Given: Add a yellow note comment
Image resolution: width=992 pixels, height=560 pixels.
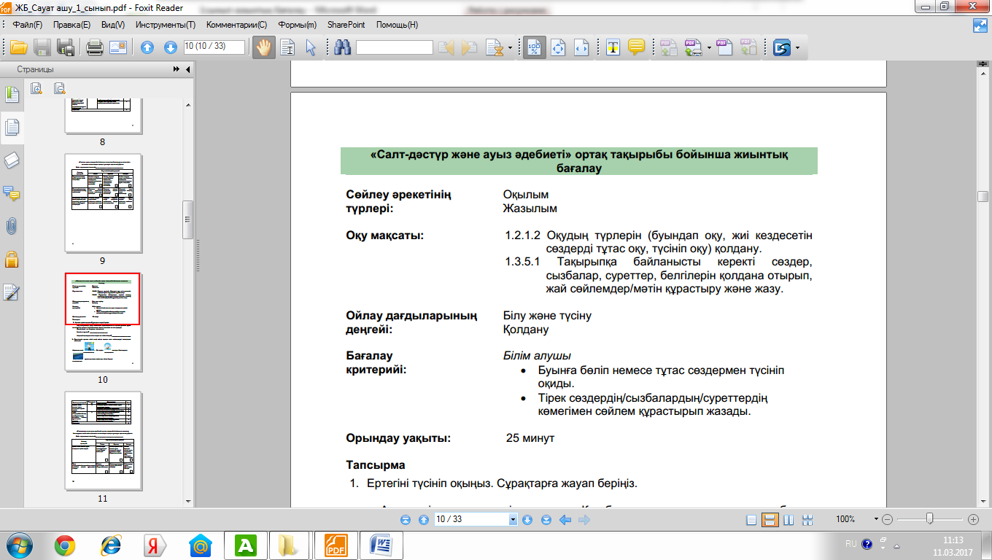Looking at the screenshot, I should pyautogui.click(x=636, y=48).
